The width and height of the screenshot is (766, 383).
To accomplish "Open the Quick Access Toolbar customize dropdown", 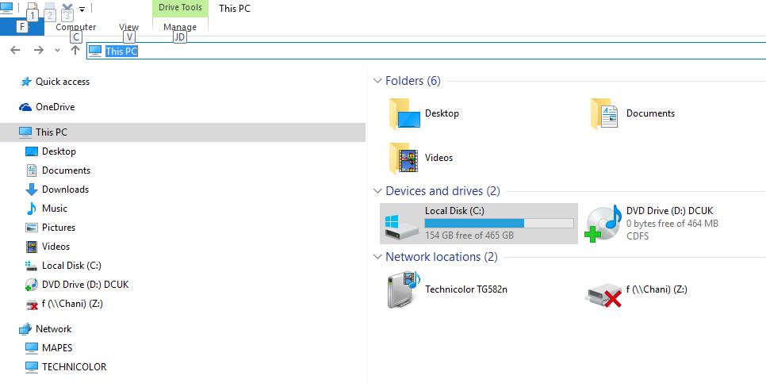I will point(82,9).
